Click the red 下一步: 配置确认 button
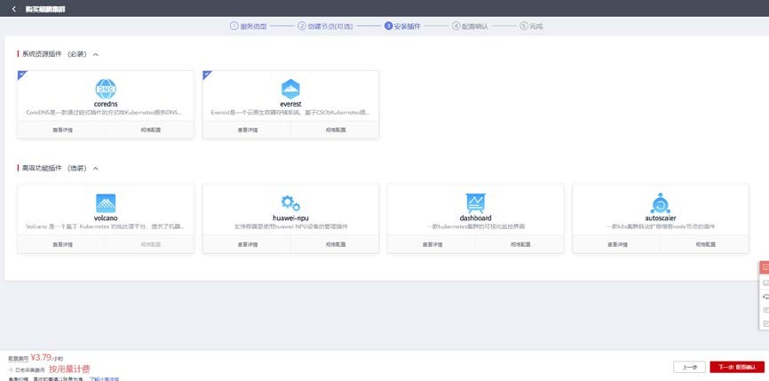Viewport: 769px width, 381px height. 737,367
